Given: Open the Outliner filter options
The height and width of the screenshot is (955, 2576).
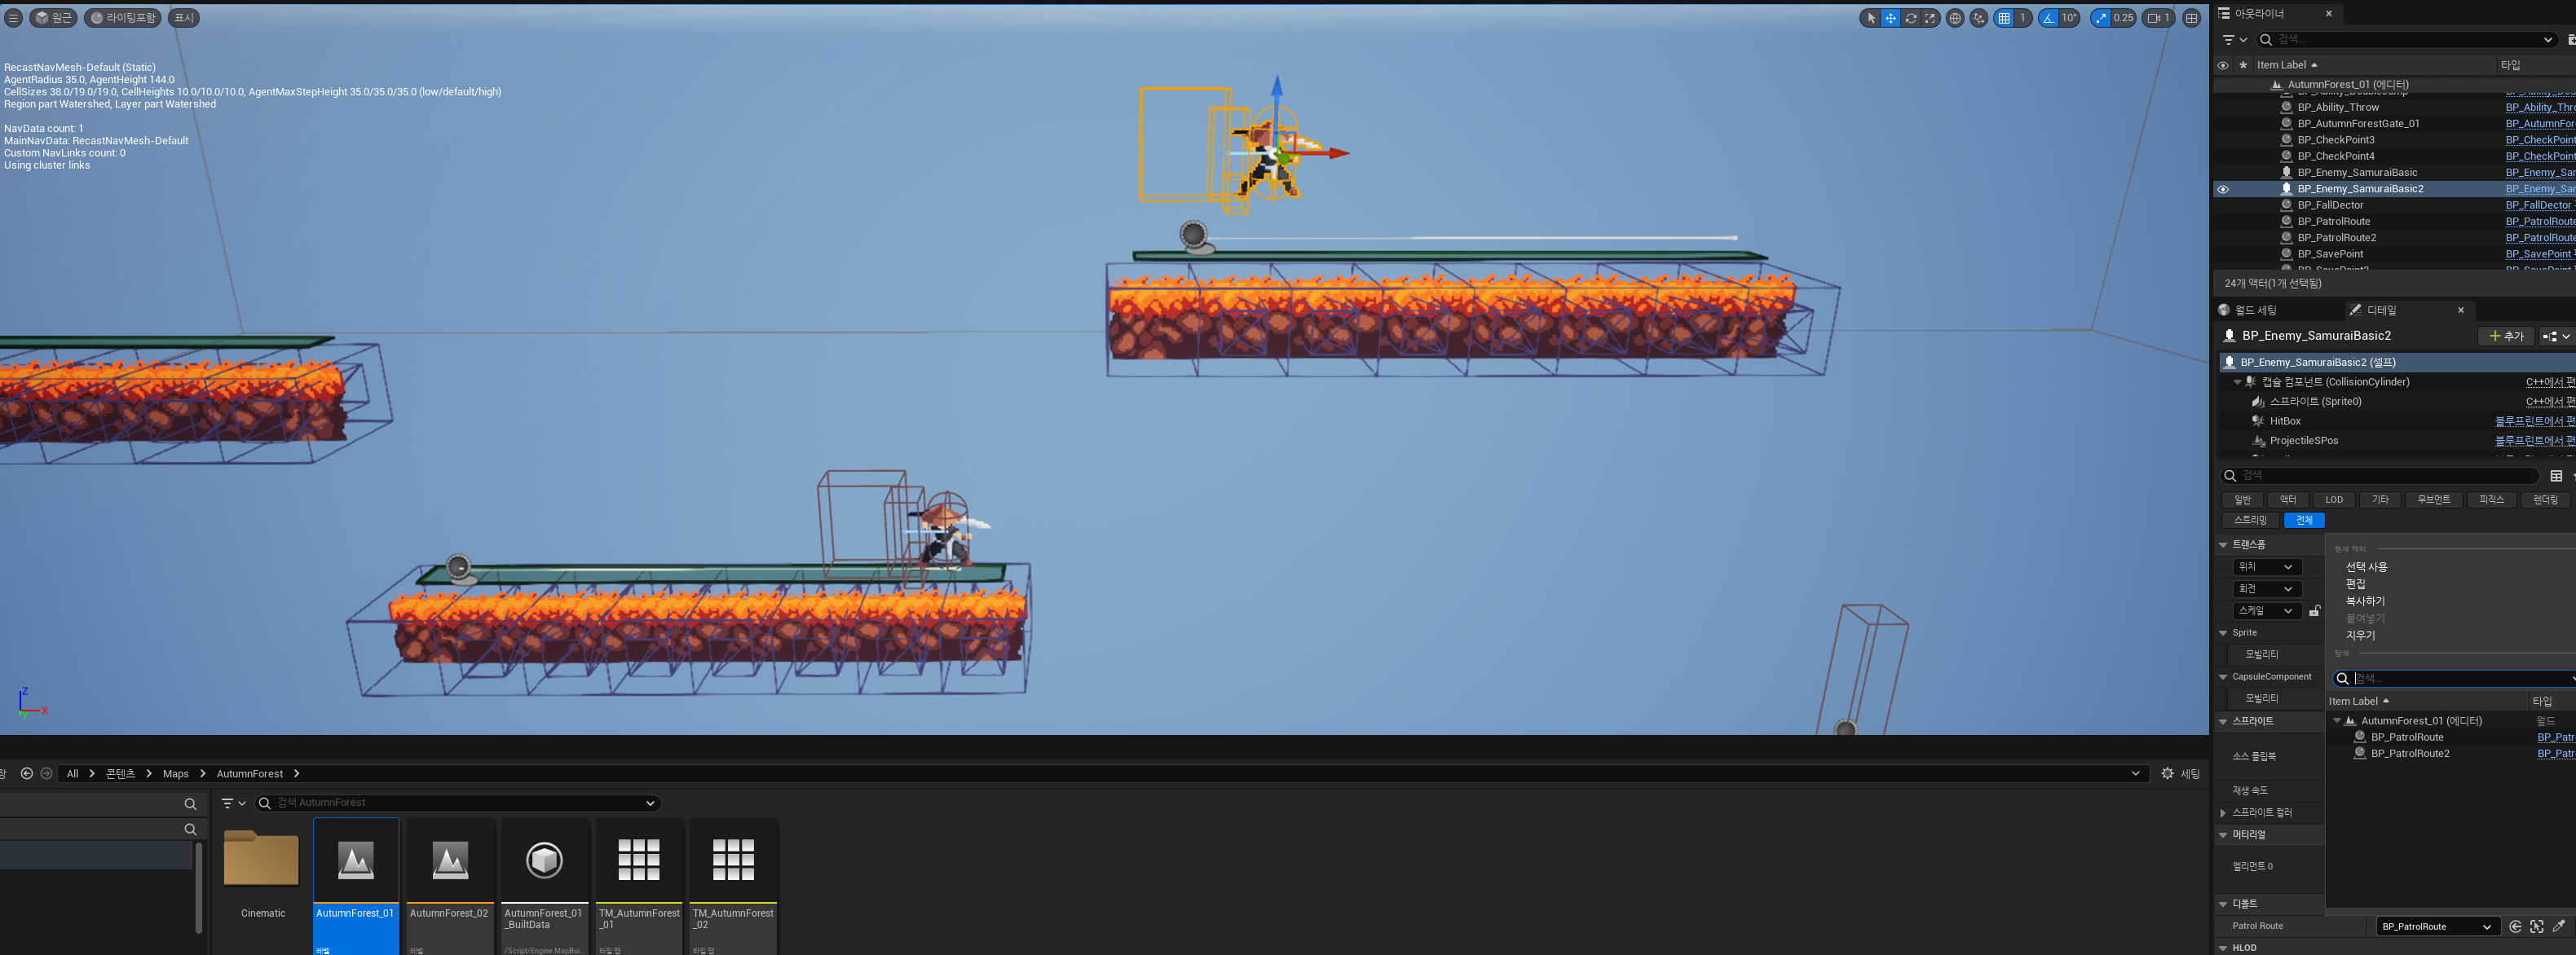Looking at the screenshot, I should [x=2234, y=40].
